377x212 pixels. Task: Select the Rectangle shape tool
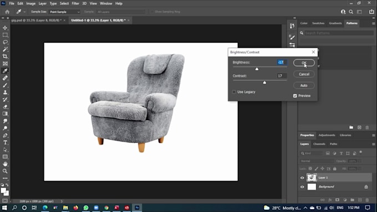5,157
